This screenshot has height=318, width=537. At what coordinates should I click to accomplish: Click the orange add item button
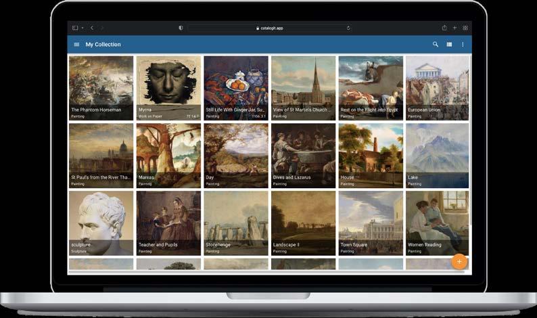click(x=459, y=262)
